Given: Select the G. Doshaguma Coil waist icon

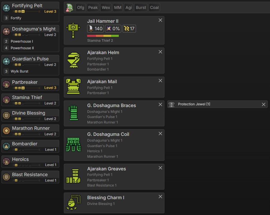Looking at the screenshot, I should [x=73, y=145].
